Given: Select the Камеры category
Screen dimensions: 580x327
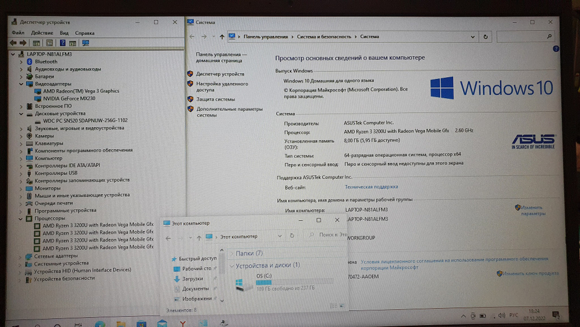Looking at the screenshot, I should point(45,136).
